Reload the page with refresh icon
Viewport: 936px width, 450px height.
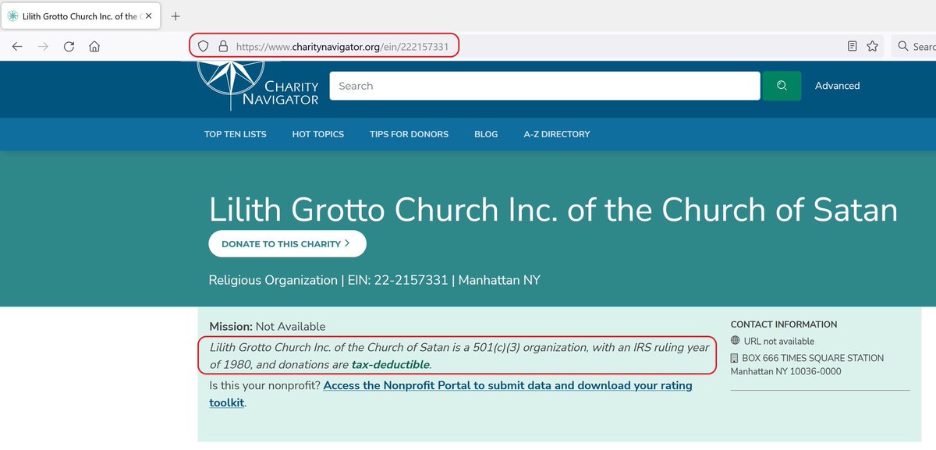pos(69,47)
